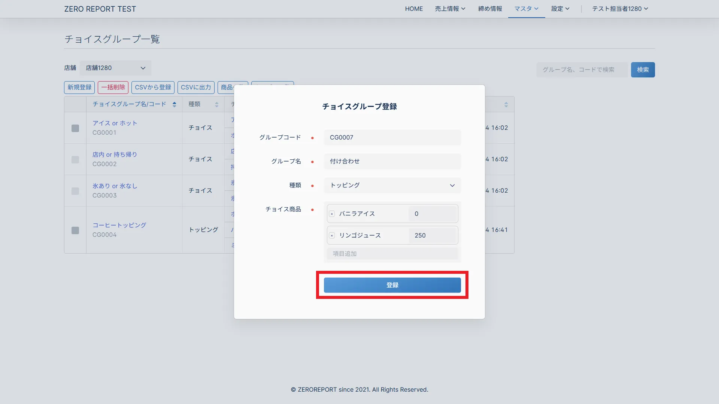Check the コーヒートッピング row checkbox
The height and width of the screenshot is (404, 719).
[75, 230]
